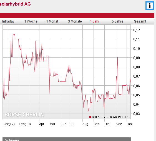This screenshot has width=156, height=141.
Task: Click the Aug axis label
Action: (85, 124)
